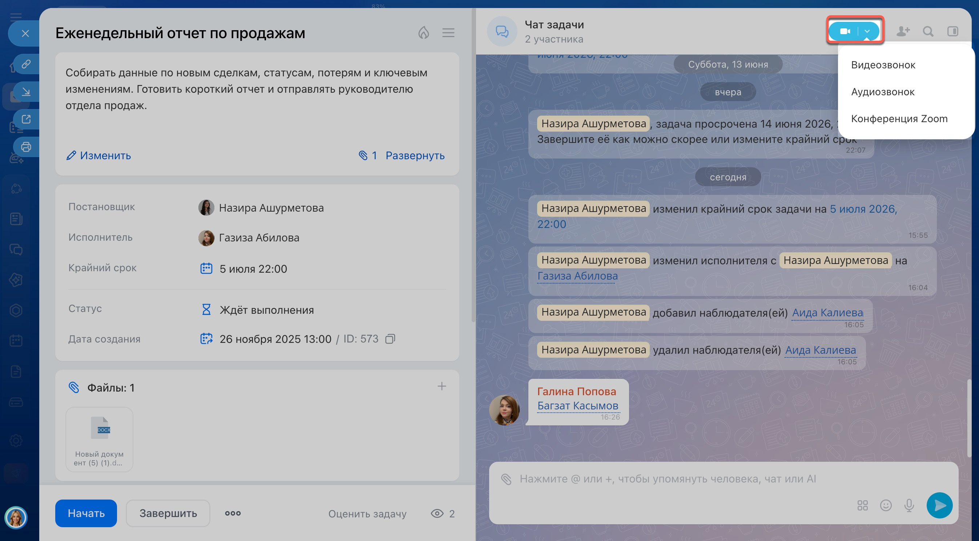This screenshot has height=541, width=979.
Task: Open task in new window icon
Action: (26, 119)
